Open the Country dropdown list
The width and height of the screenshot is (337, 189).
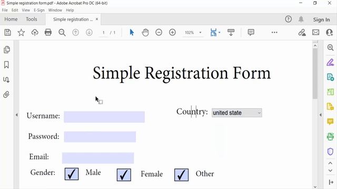coord(237,113)
